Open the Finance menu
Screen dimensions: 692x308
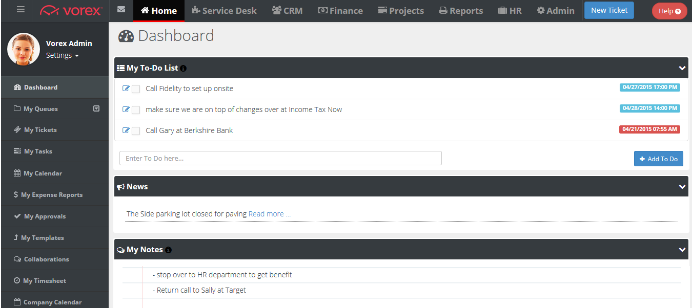tap(340, 11)
